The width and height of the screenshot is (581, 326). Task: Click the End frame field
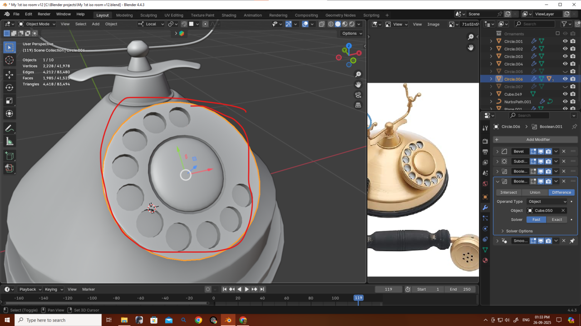click(x=460, y=289)
